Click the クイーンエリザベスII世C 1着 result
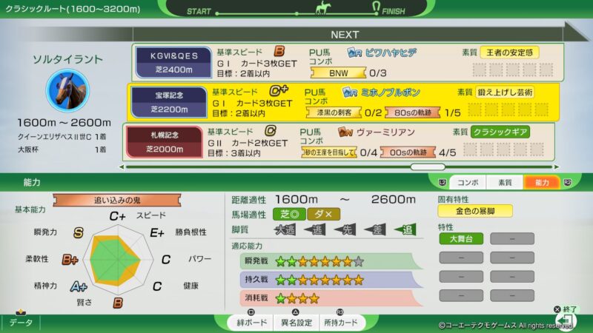The height and width of the screenshot is (333, 593). pyautogui.click(x=62, y=137)
